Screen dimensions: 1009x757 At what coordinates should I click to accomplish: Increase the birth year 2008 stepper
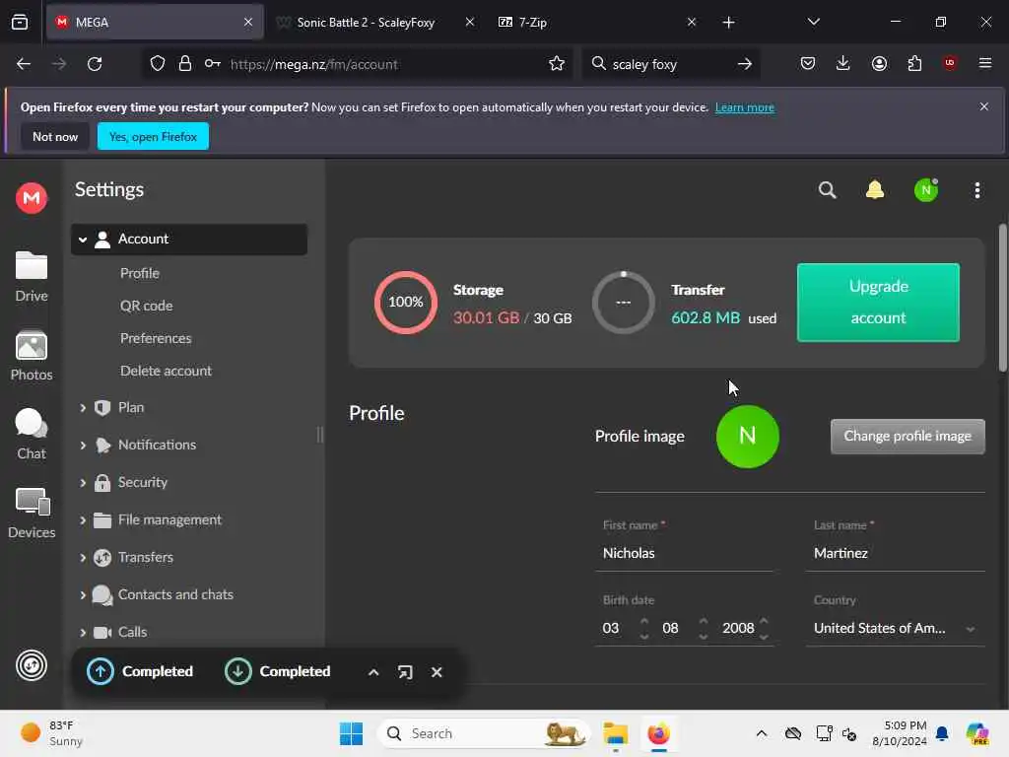coord(764,621)
